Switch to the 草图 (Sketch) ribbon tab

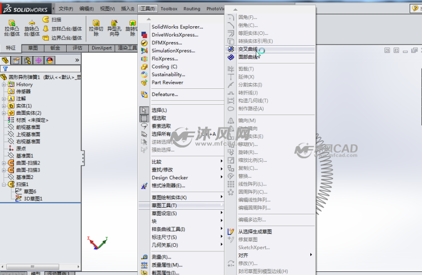[32, 48]
